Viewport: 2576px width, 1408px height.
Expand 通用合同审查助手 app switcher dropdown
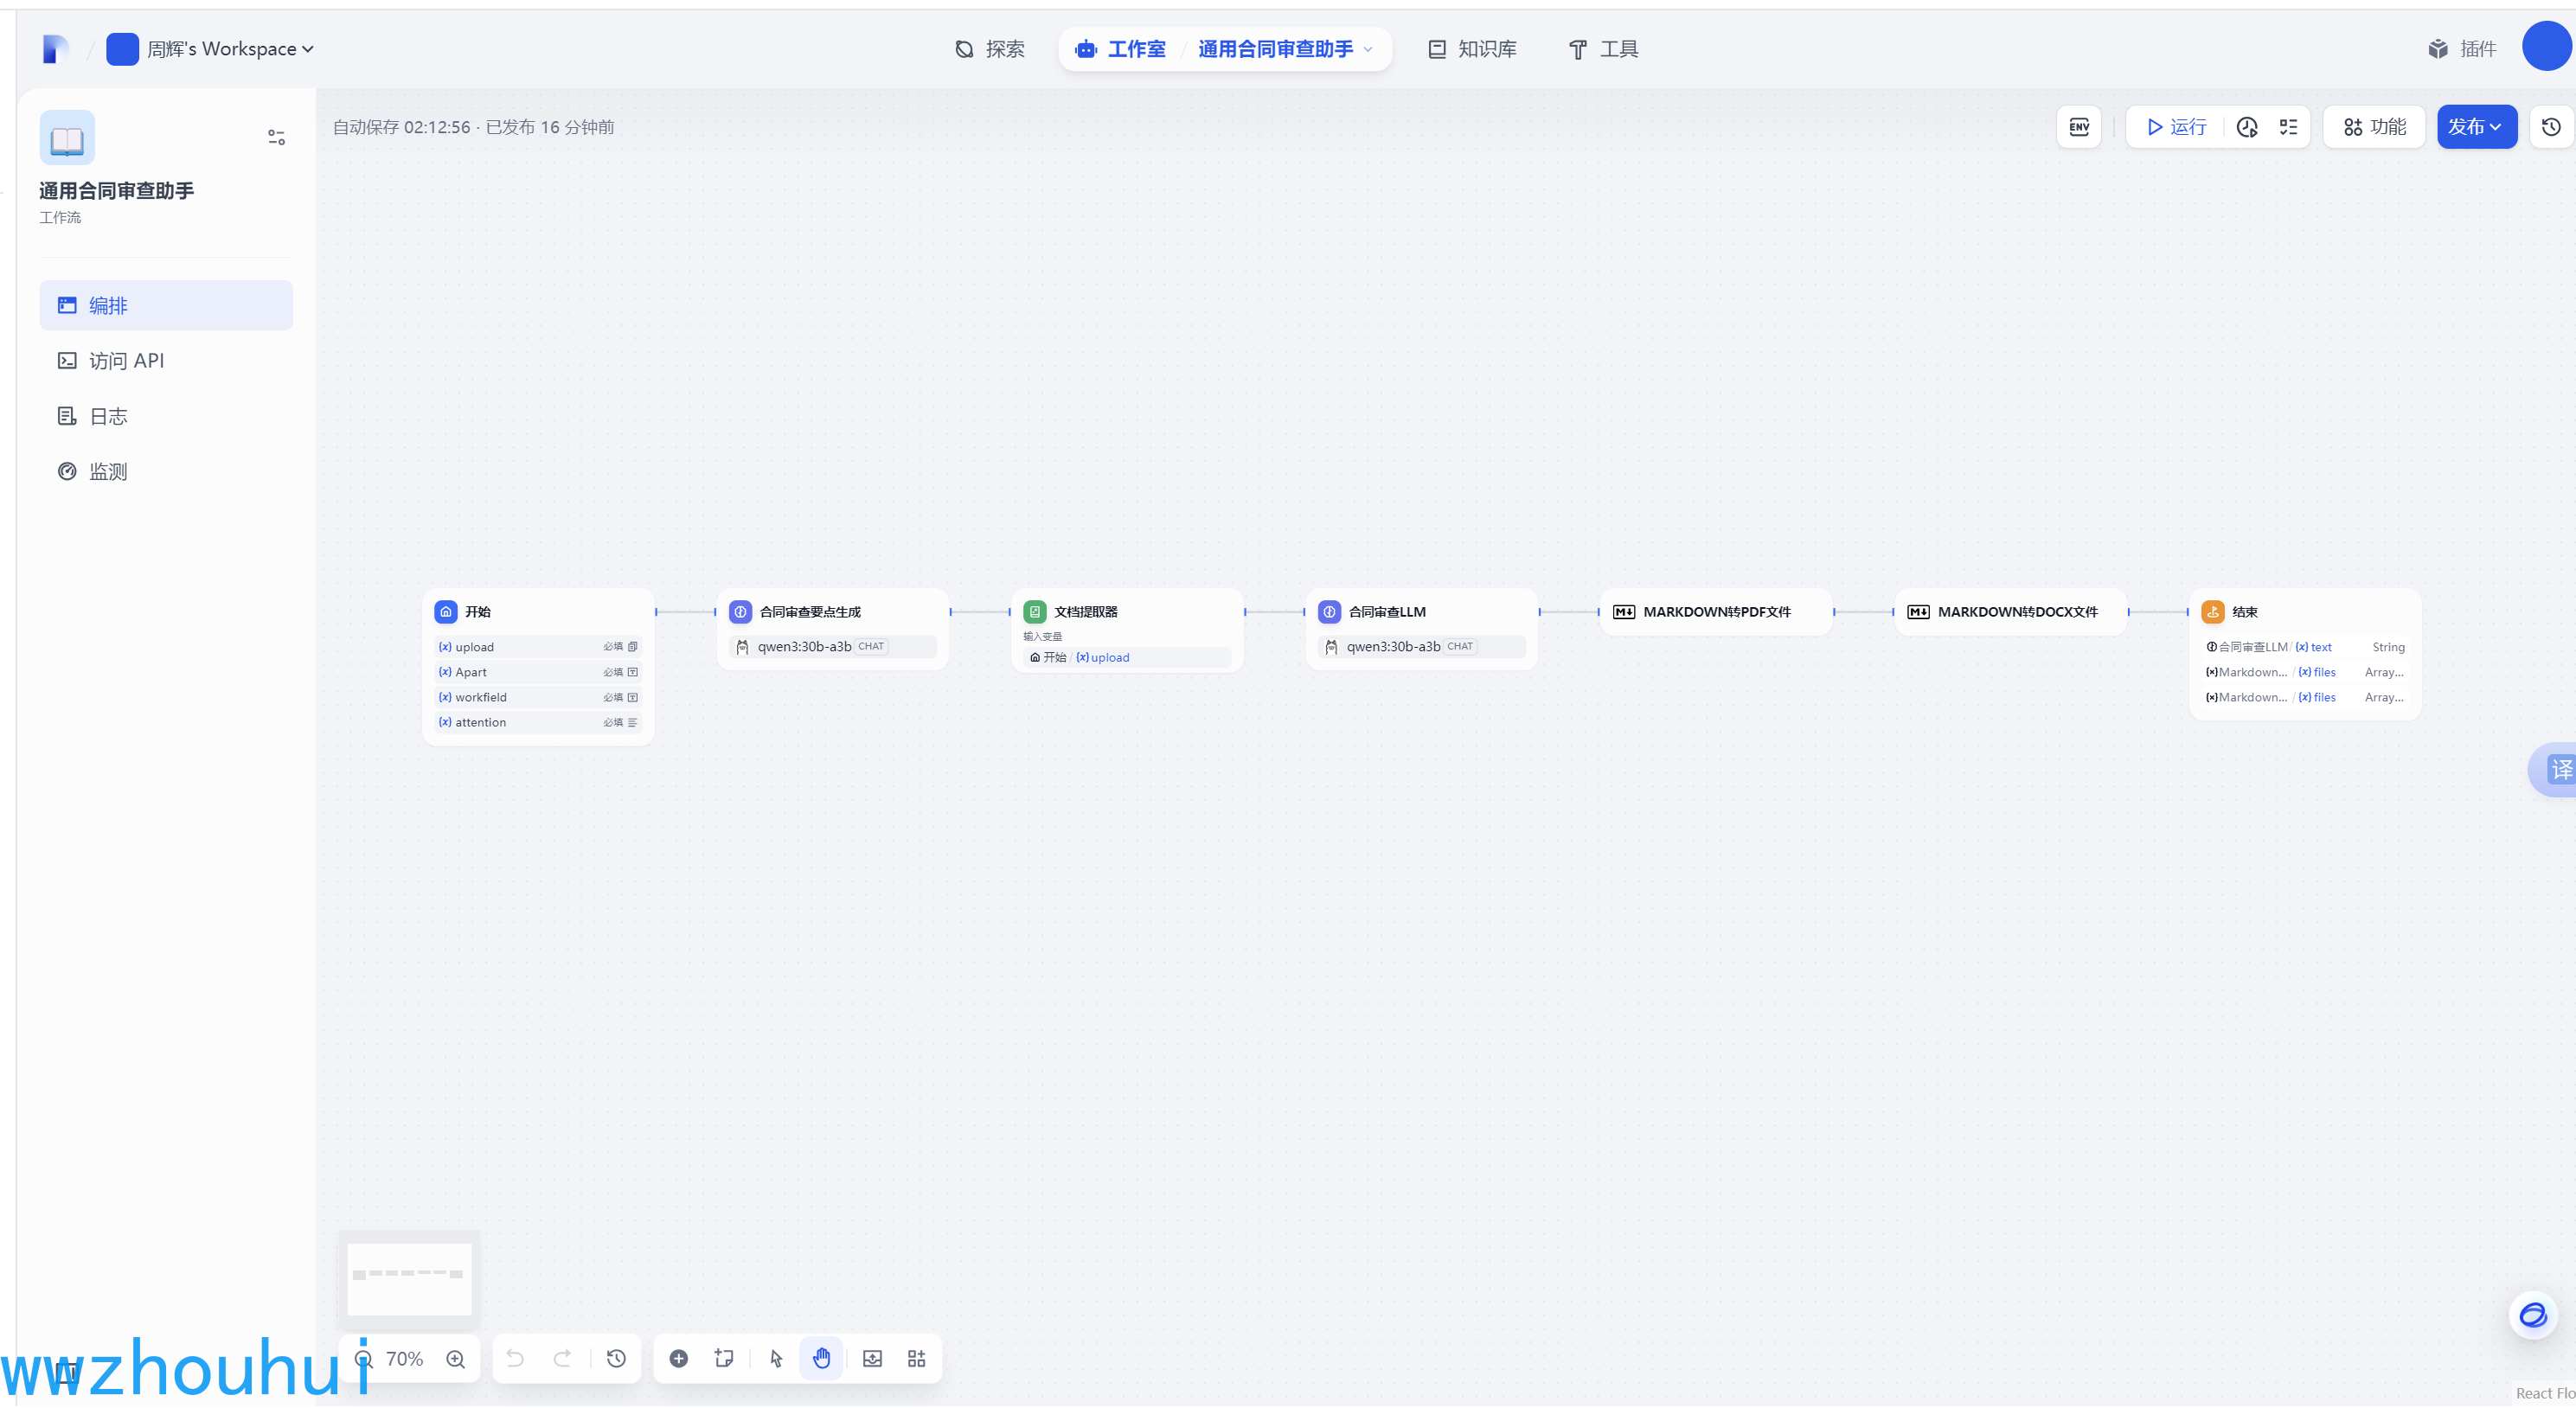pyautogui.click(x=1285, y=49)
